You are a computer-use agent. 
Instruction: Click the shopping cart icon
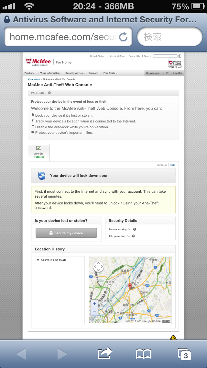(x=167, y=73)
